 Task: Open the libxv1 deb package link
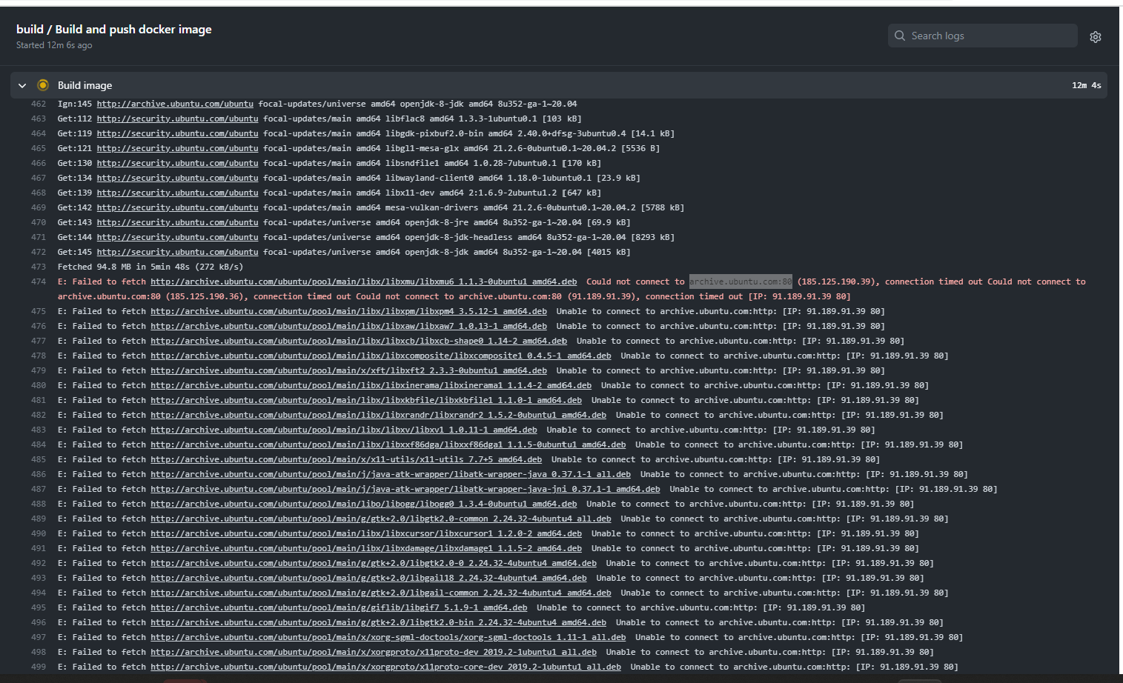click(344, 430)
